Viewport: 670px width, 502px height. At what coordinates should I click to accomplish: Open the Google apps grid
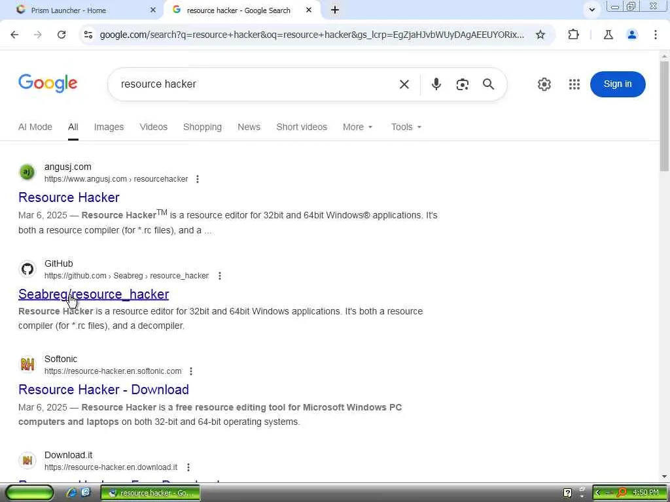tap(574, 84)
